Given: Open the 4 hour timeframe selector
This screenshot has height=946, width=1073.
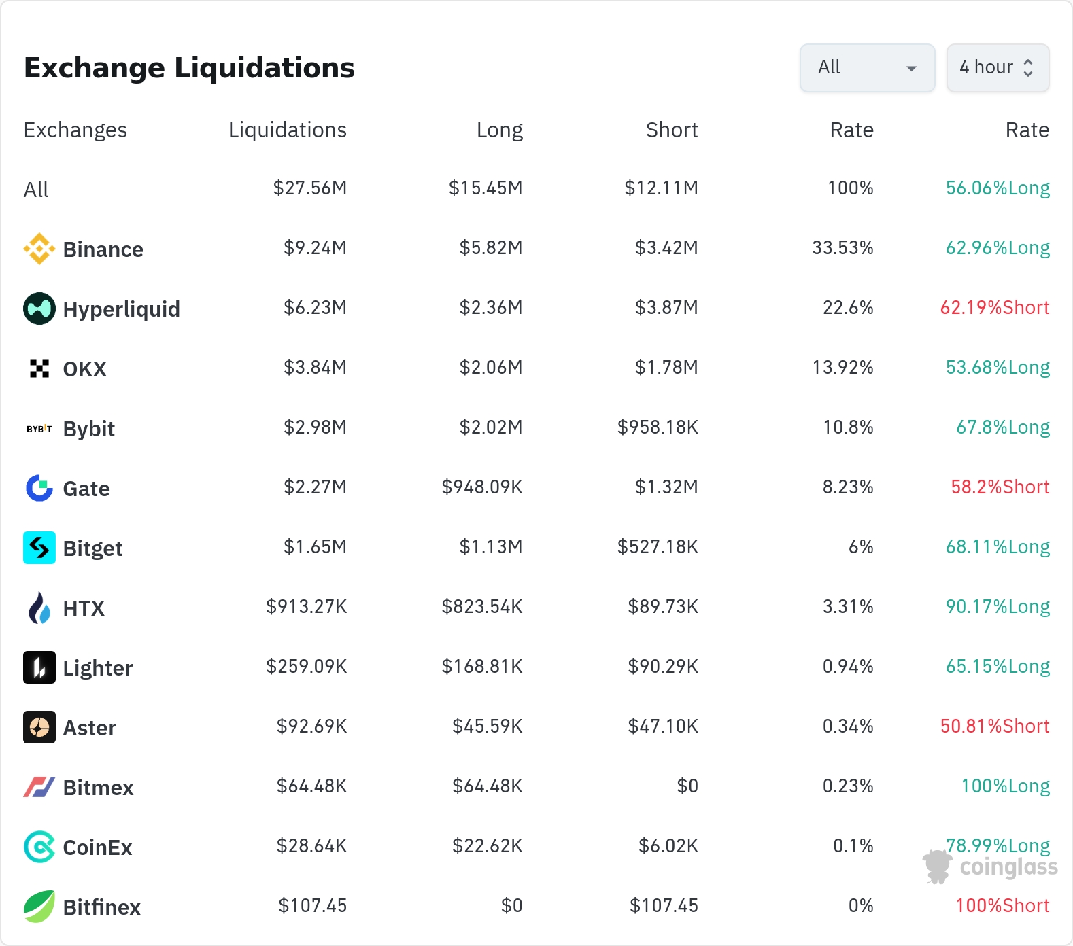Looking at the screenshot, I should [x=997, y=67].
